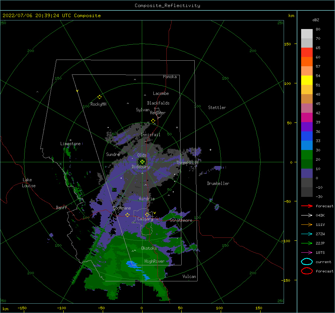The height and width of the screenshot is (313, 335).
Task: Click the Limestone label on the map
Action: pos(70,144)
